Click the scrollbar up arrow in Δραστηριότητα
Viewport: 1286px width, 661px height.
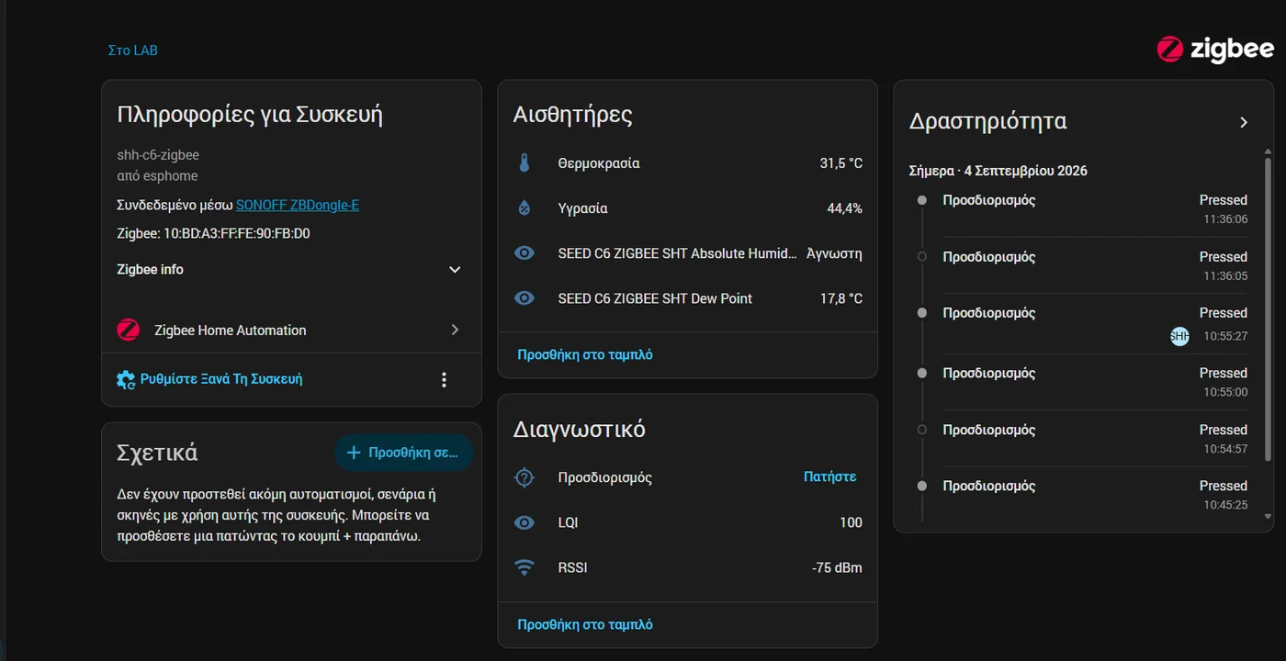tap(1268, 151)
